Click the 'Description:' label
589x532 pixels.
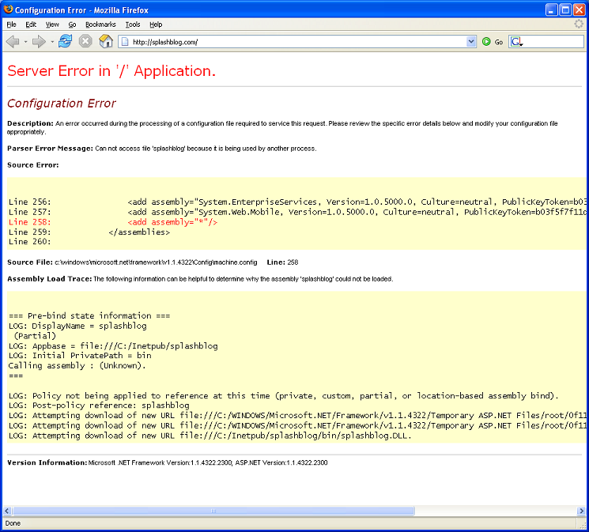[30, 123]
